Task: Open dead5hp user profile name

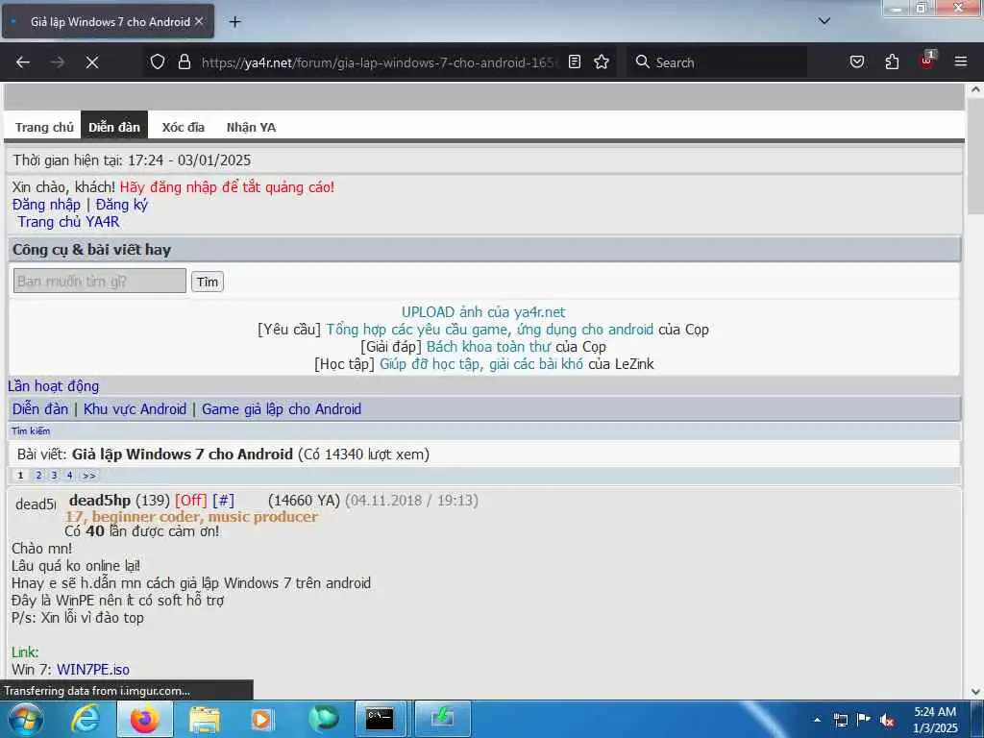Action: 100,500
